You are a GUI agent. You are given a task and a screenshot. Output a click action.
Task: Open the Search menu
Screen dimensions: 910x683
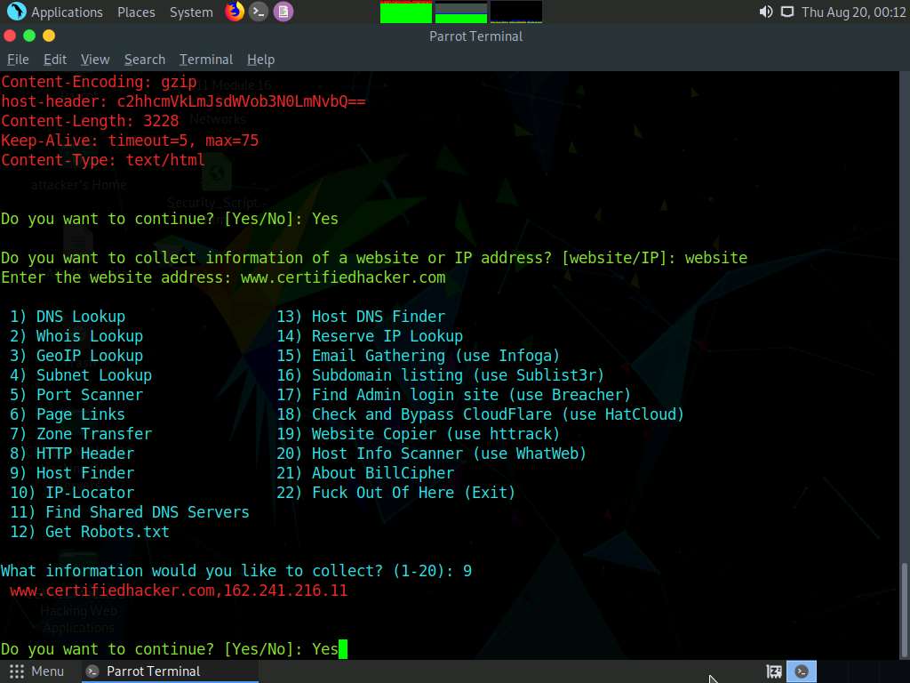(x=145, y=60)
